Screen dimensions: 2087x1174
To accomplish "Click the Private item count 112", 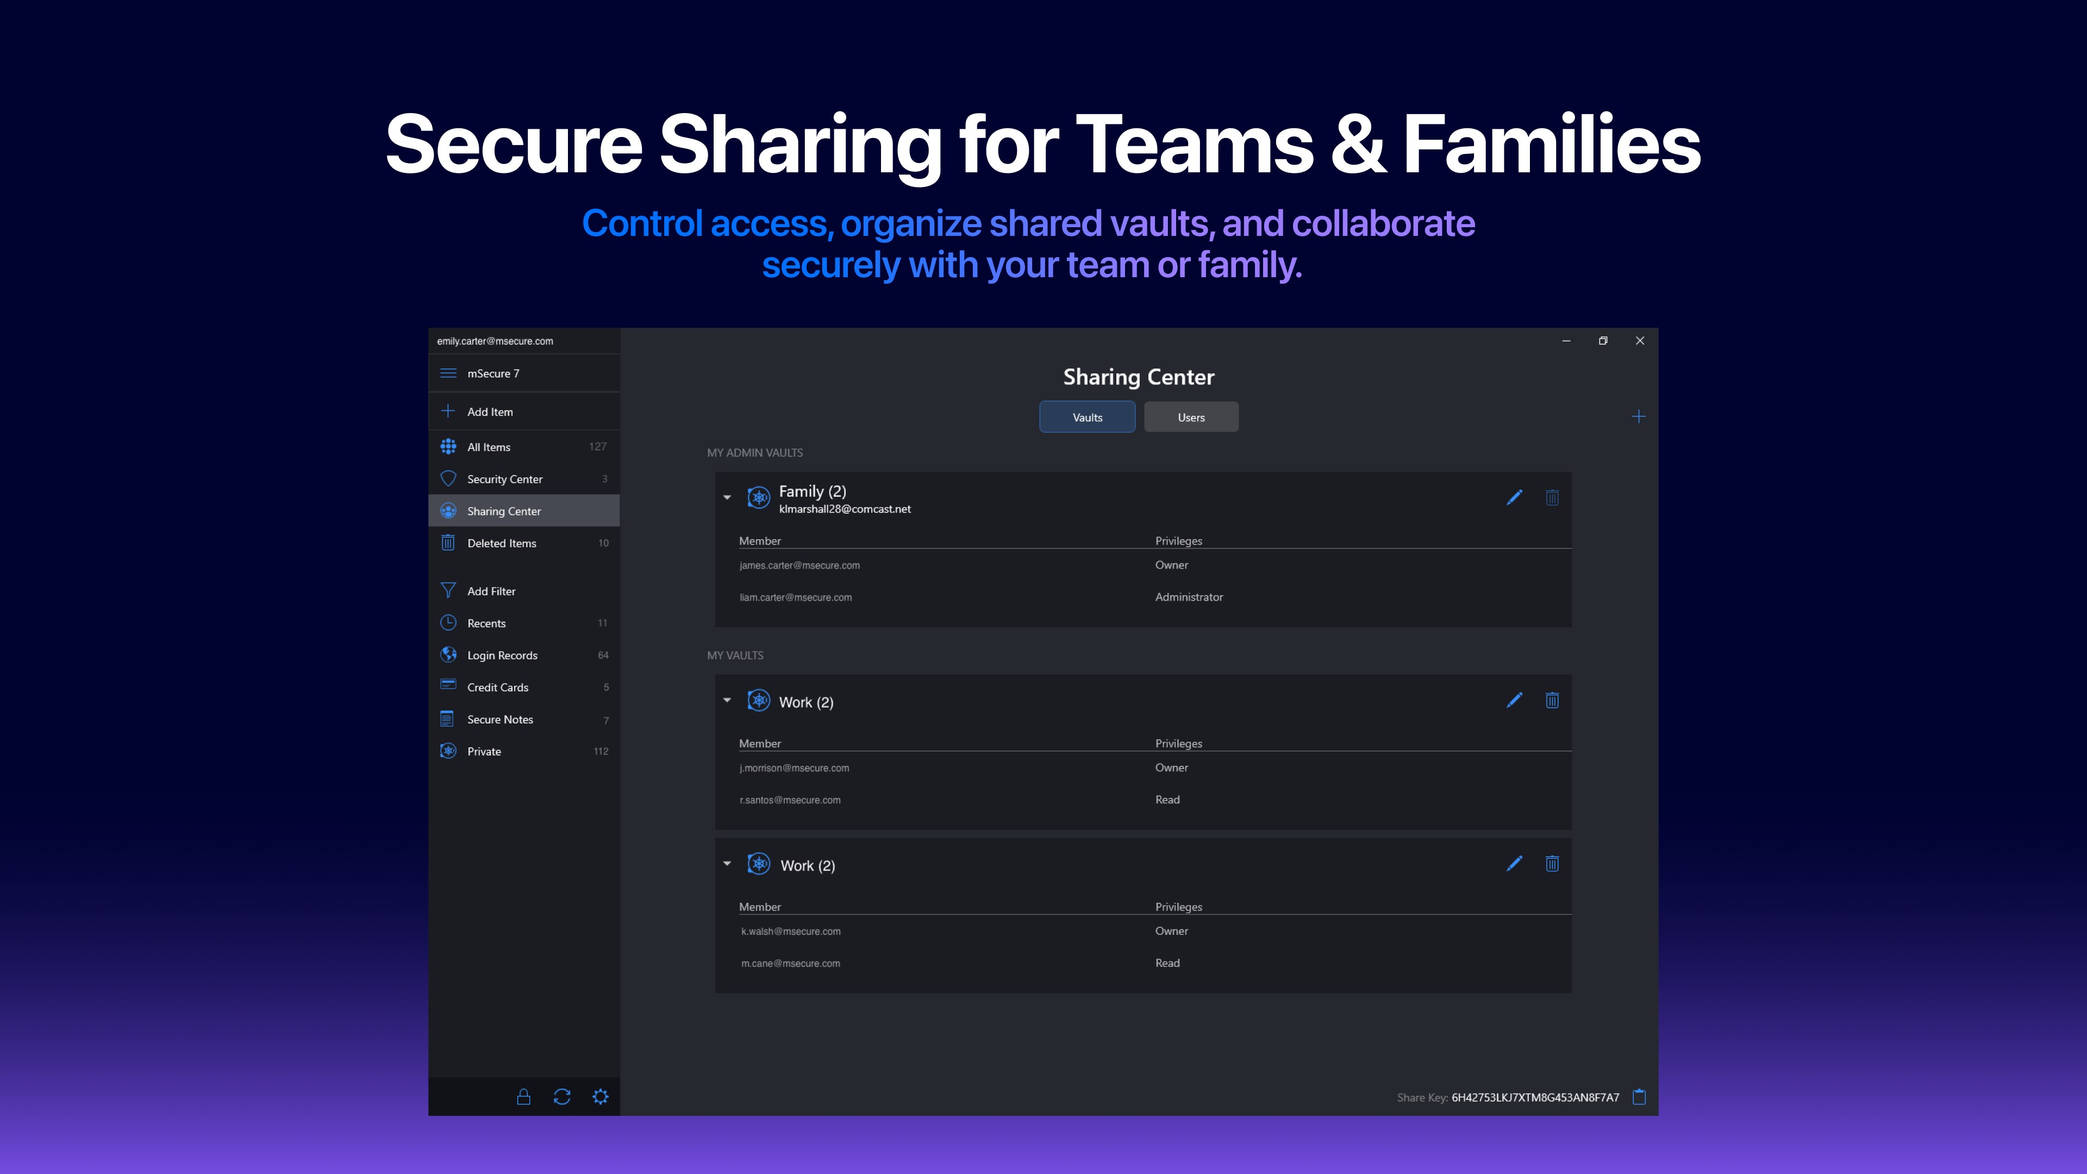I will pyautogui.click(x=601, y=751).
